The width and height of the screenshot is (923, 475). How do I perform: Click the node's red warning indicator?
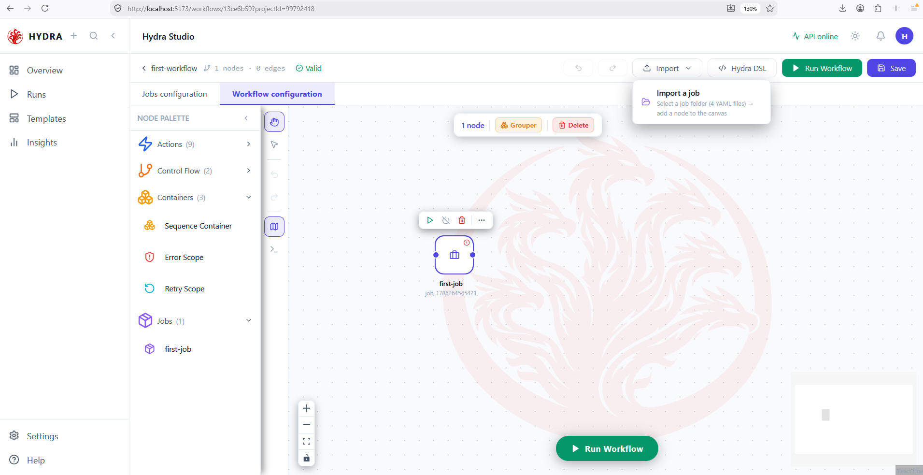pos(467,243)
